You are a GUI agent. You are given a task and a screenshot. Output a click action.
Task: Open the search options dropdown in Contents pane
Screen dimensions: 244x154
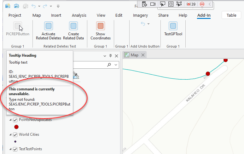tap(116, 65)
